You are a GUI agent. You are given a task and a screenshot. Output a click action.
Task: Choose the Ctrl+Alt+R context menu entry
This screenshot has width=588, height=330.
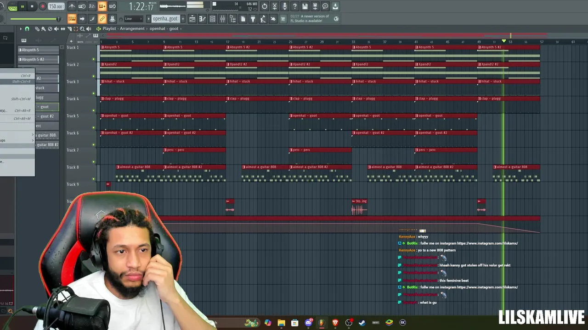[x=17, y=110]
